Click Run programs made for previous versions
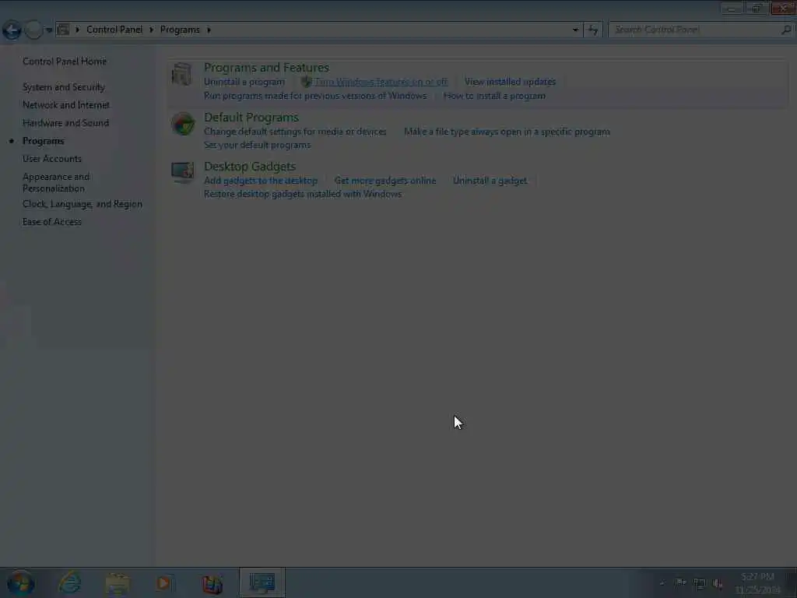797x598 pixels. 315,96
